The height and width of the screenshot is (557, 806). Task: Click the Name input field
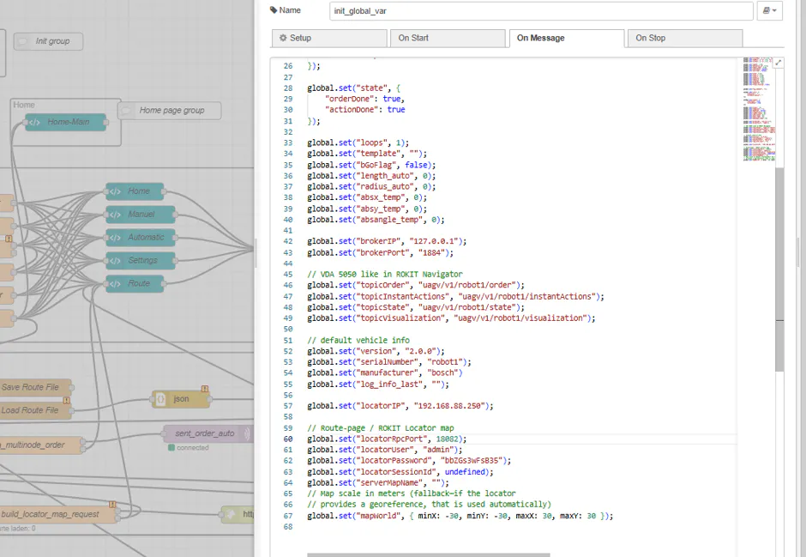tap(541, 11)
